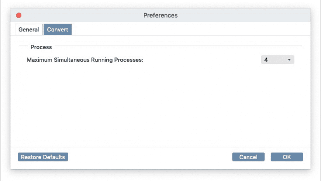The width and height of the screenshot is (321, 181).
Task: Open the Convert tab
Action: 58,30
